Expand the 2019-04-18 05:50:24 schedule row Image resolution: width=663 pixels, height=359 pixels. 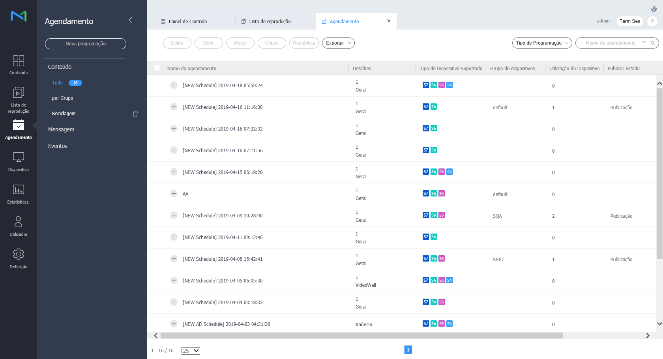pos(174,85)
